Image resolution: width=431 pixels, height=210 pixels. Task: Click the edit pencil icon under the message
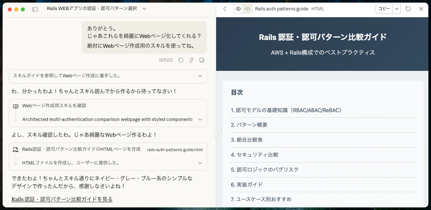[x=191, y=60]
